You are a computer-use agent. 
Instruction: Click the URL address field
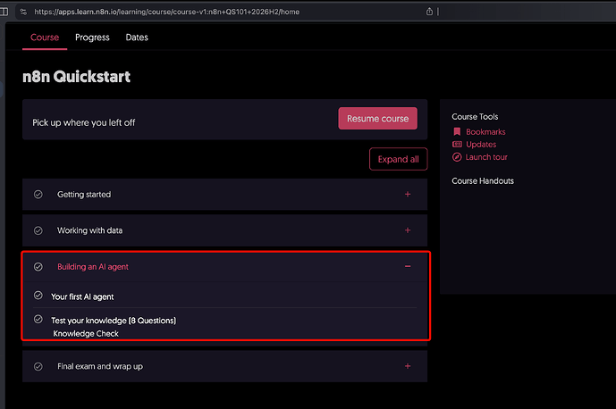tap(166, 12)
